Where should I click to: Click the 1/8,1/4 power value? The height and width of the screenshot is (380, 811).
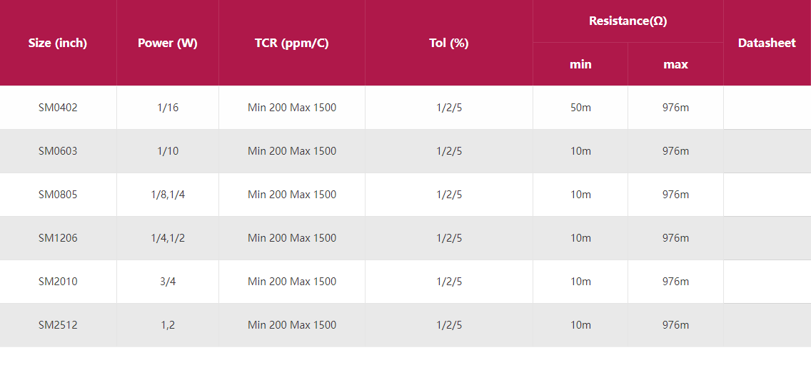tap(168, 195)
